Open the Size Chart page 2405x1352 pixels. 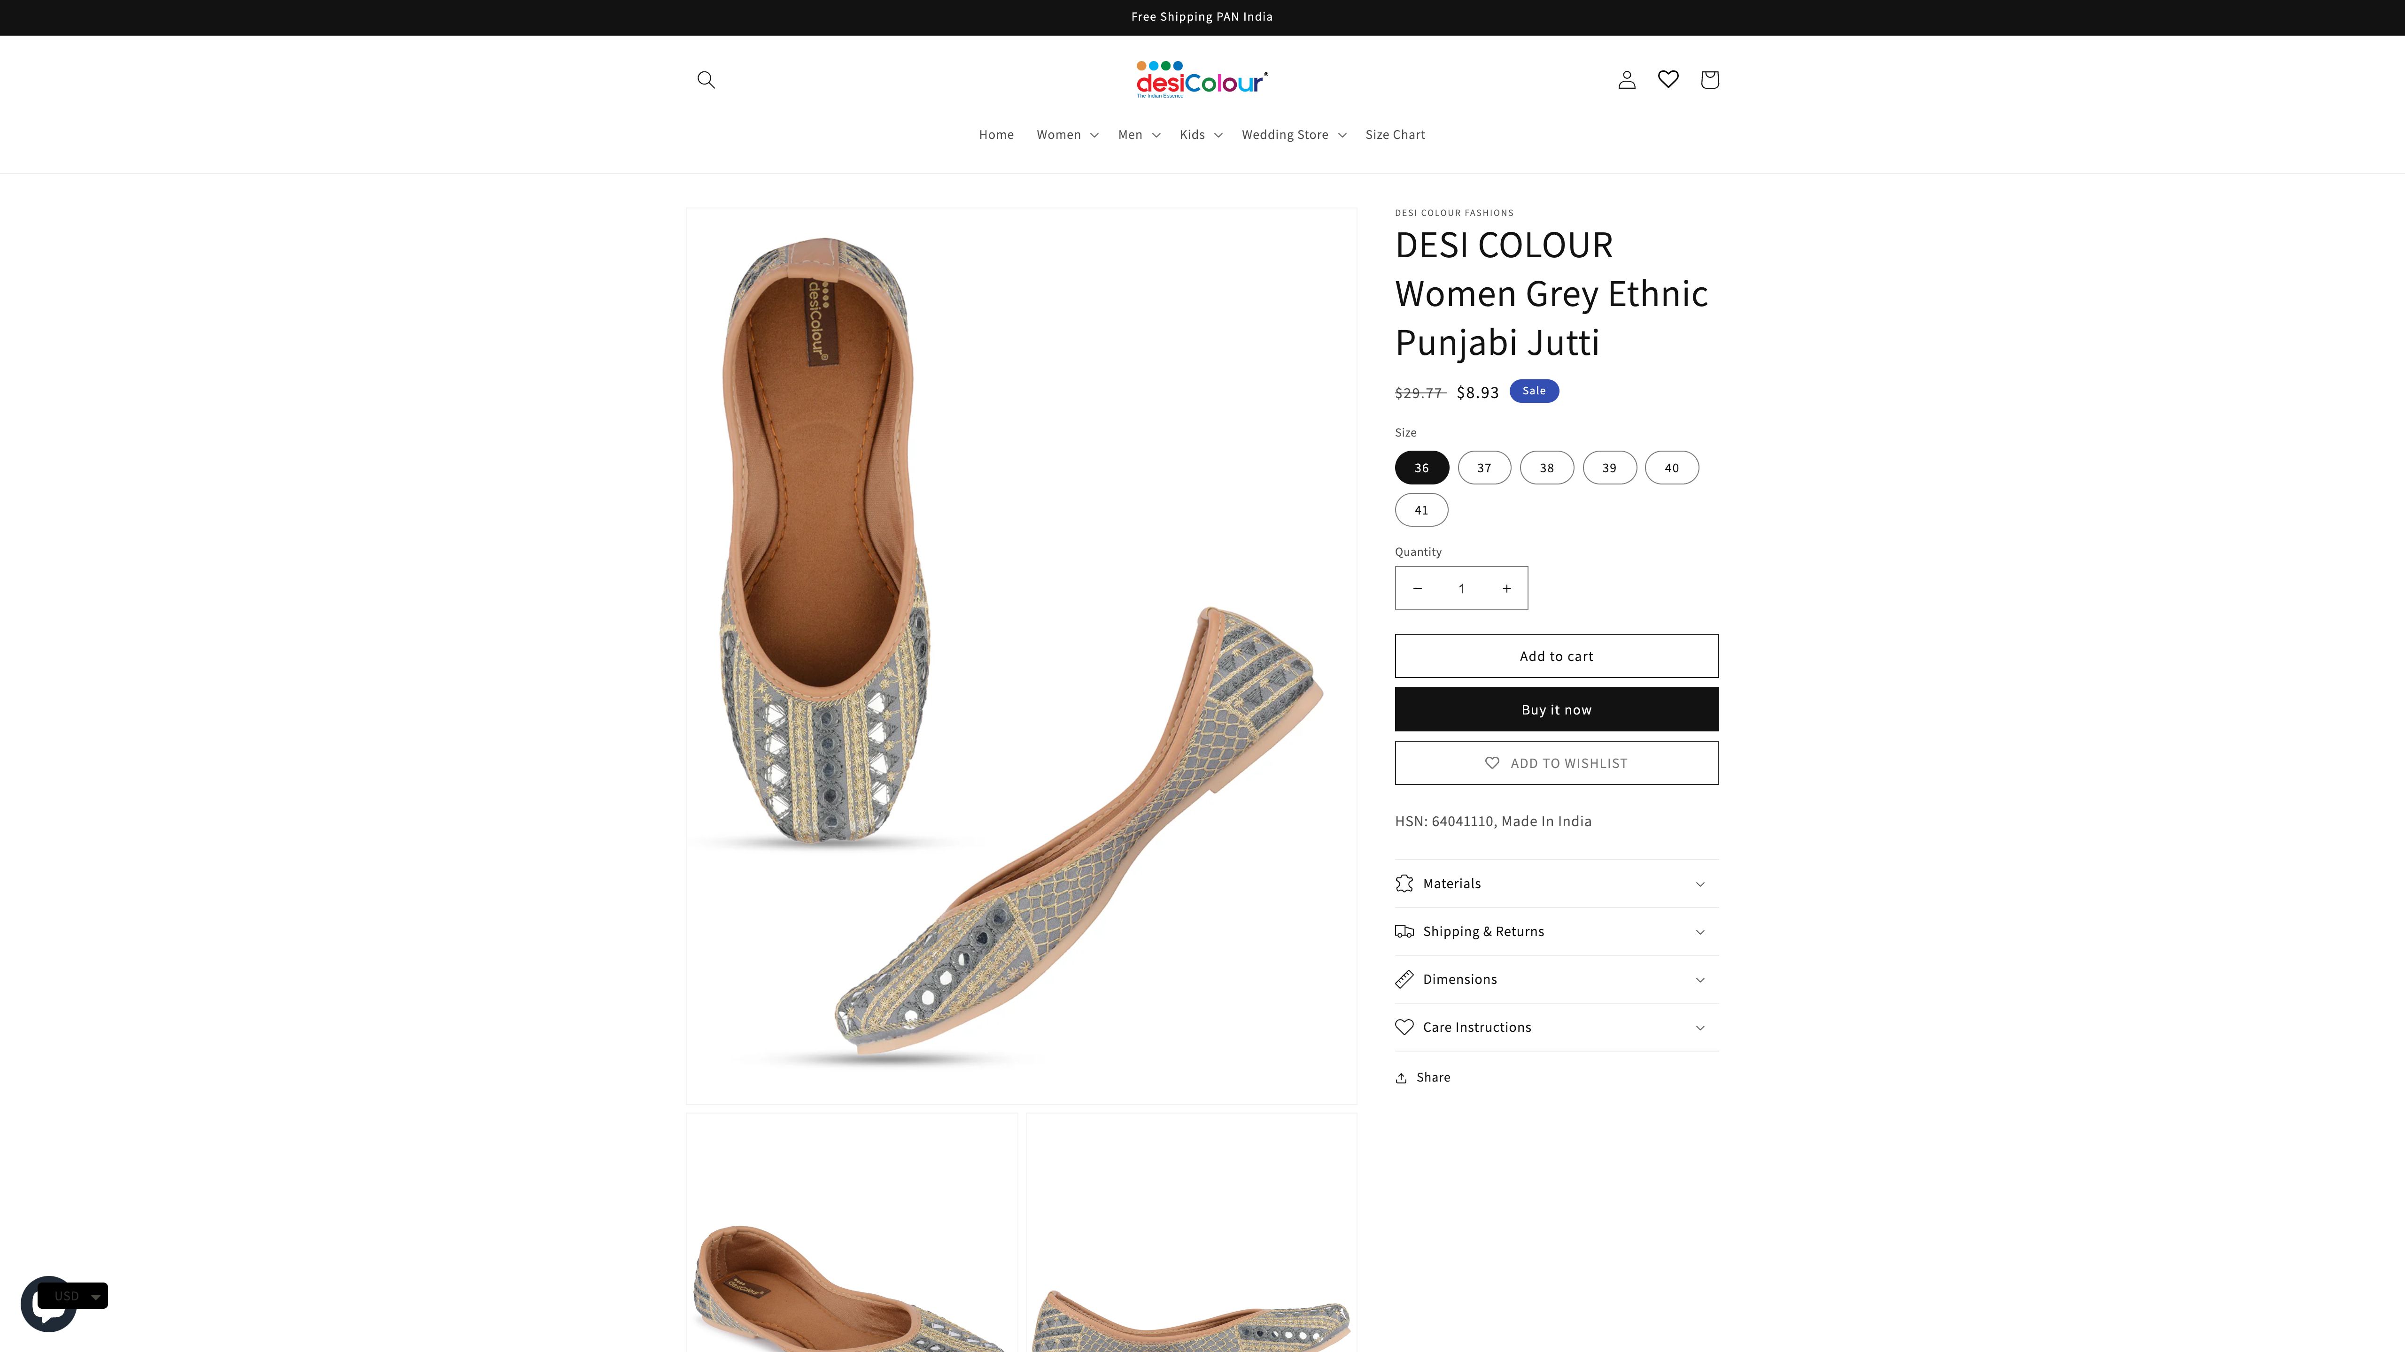[x=1395, y=134]
